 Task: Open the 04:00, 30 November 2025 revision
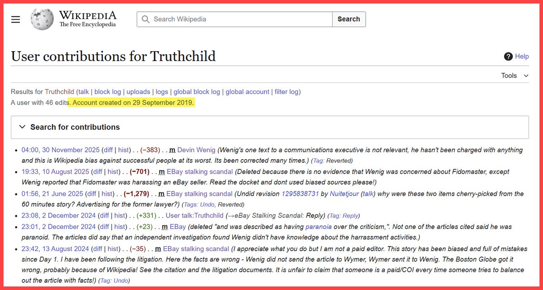point(61,150)
